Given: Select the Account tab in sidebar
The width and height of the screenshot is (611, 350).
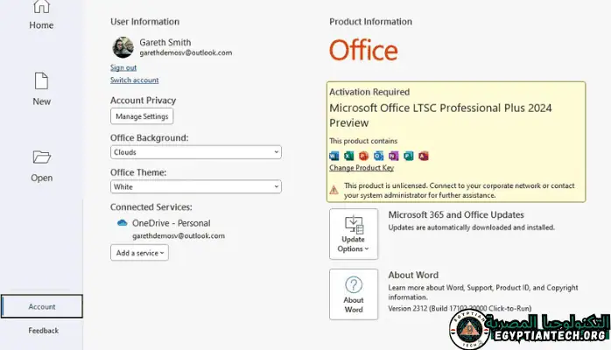Looking at the screenshot, I should tap(42, 306).
